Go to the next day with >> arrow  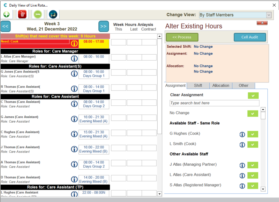click(x=103, y=26)
